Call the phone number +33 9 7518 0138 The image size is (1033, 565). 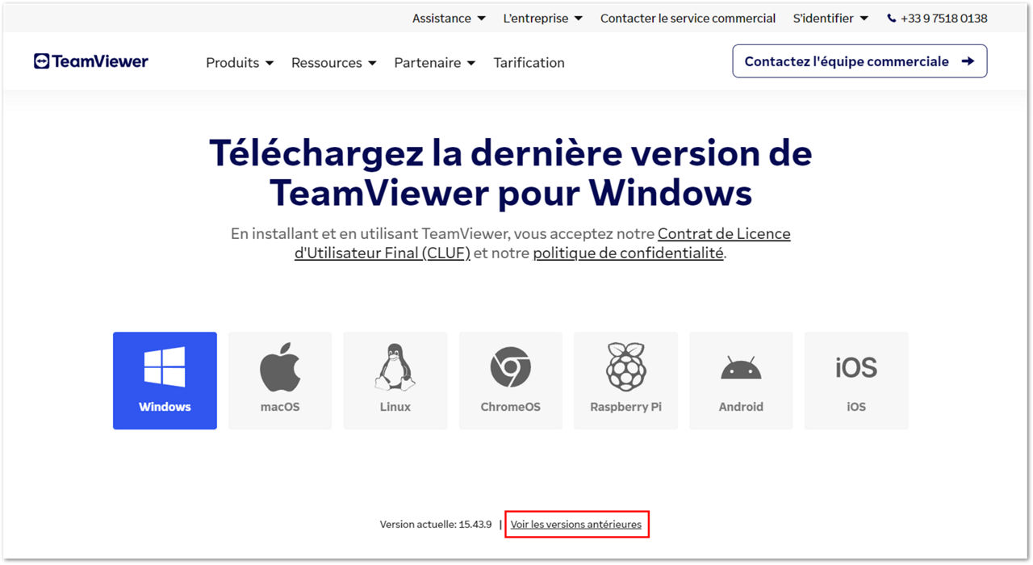pos(937,18)
